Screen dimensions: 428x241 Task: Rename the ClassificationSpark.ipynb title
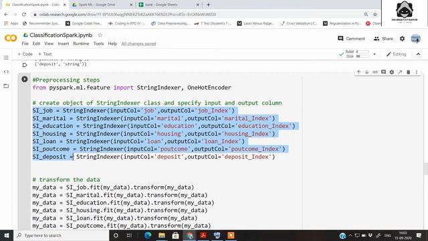[x=61, y=35]
